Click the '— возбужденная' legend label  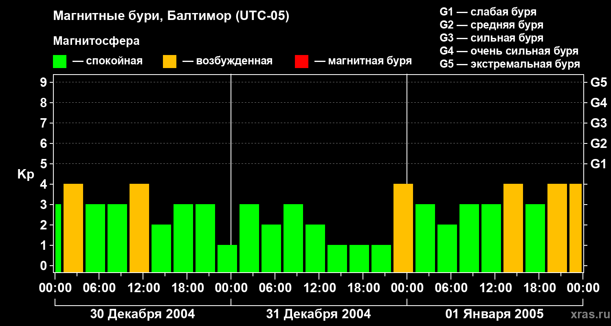227,61
